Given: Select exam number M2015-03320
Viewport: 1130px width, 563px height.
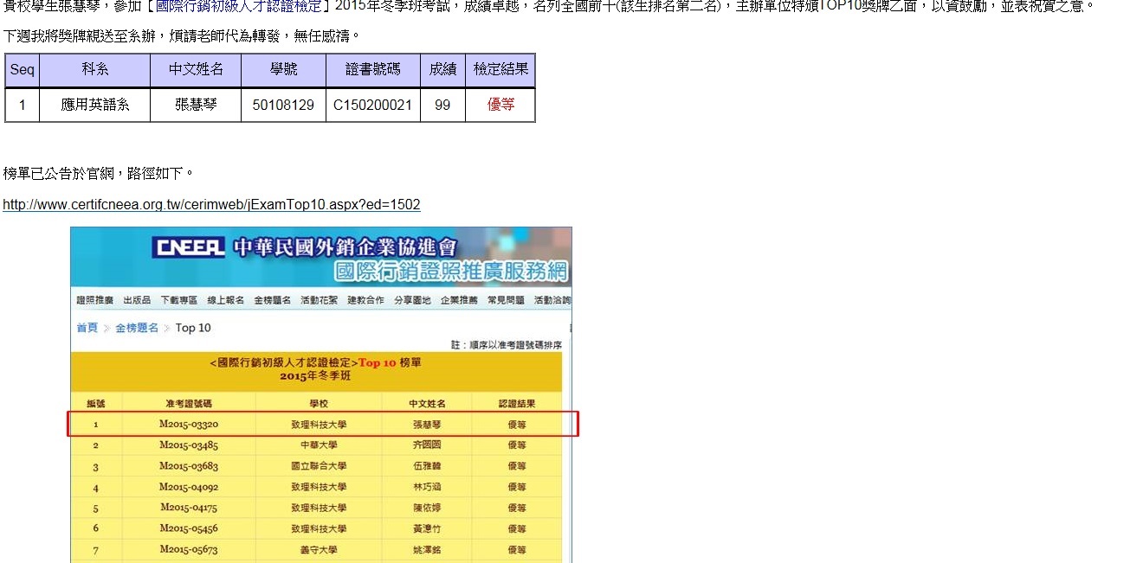Looking at the screenshot, I should pos(189,425).
